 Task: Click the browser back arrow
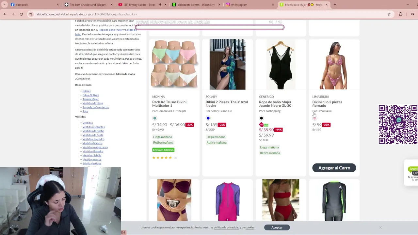coord(5,14)
